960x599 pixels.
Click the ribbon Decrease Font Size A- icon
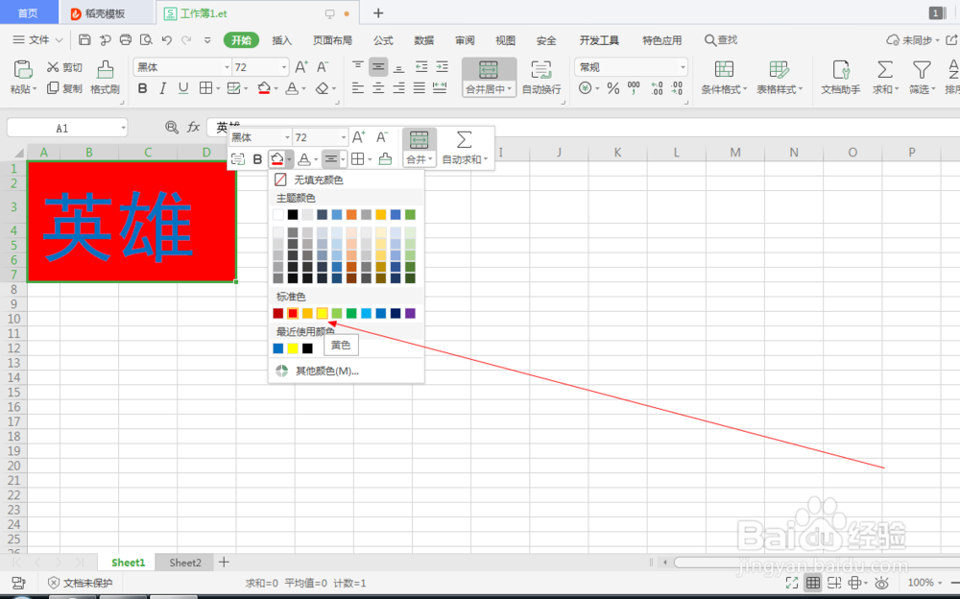(x=322, y=67)
